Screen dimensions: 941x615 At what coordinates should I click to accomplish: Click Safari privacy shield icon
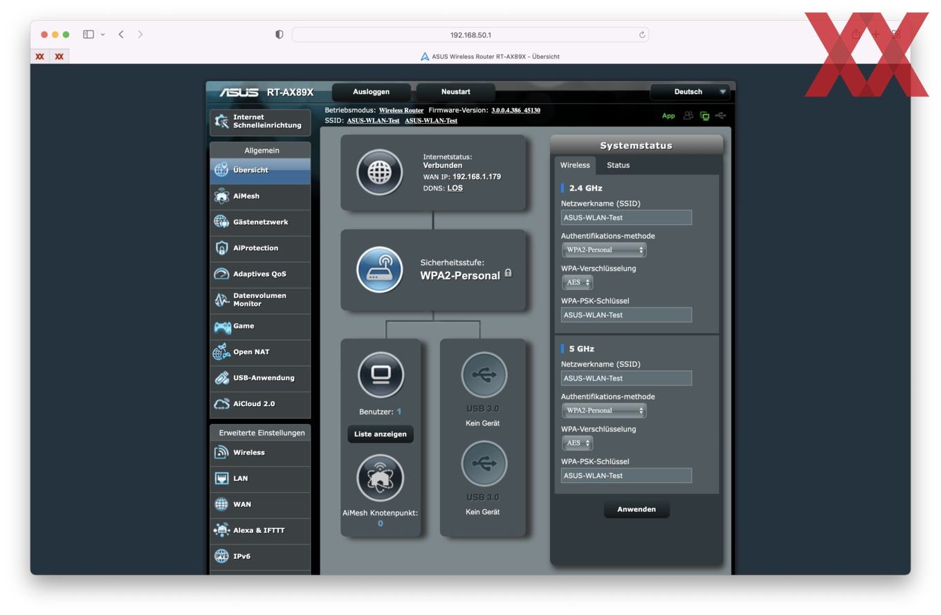pos(280,35)
